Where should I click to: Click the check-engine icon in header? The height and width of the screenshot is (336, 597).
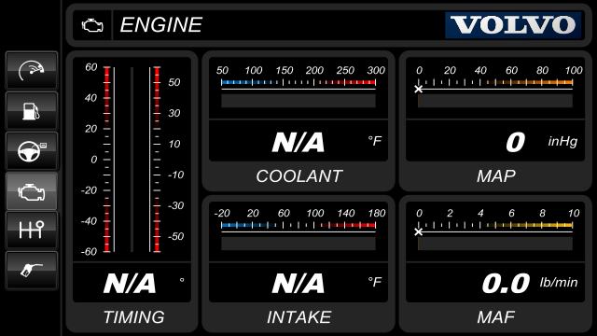tap(92, 25)
